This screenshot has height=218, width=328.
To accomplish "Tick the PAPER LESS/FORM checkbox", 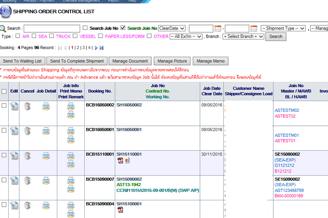I will 101,36.
